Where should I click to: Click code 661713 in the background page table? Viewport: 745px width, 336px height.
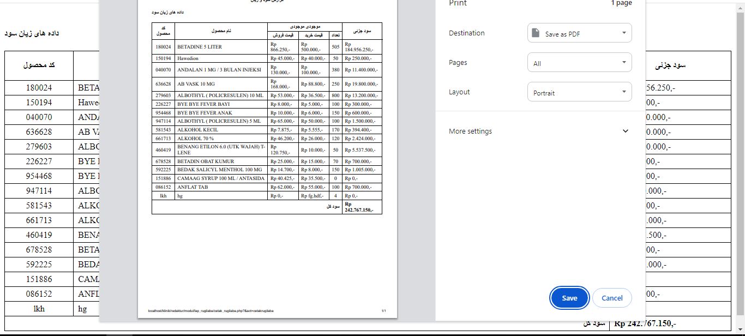click(39, 220)
